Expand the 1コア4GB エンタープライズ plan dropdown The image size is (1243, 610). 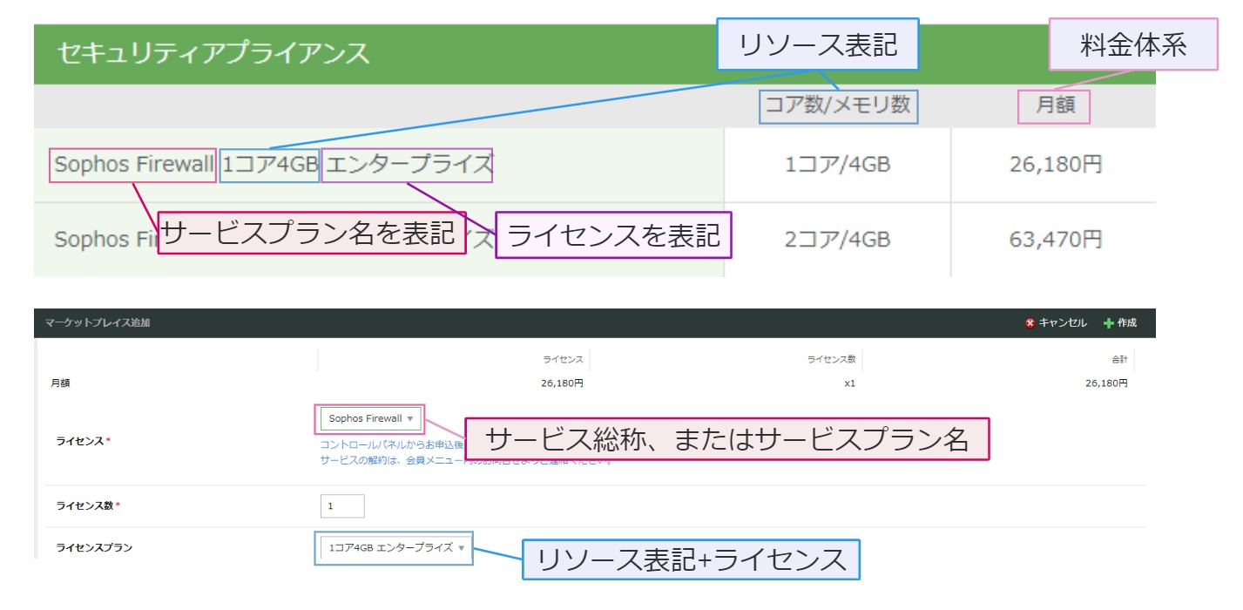(x=394, y=548)
